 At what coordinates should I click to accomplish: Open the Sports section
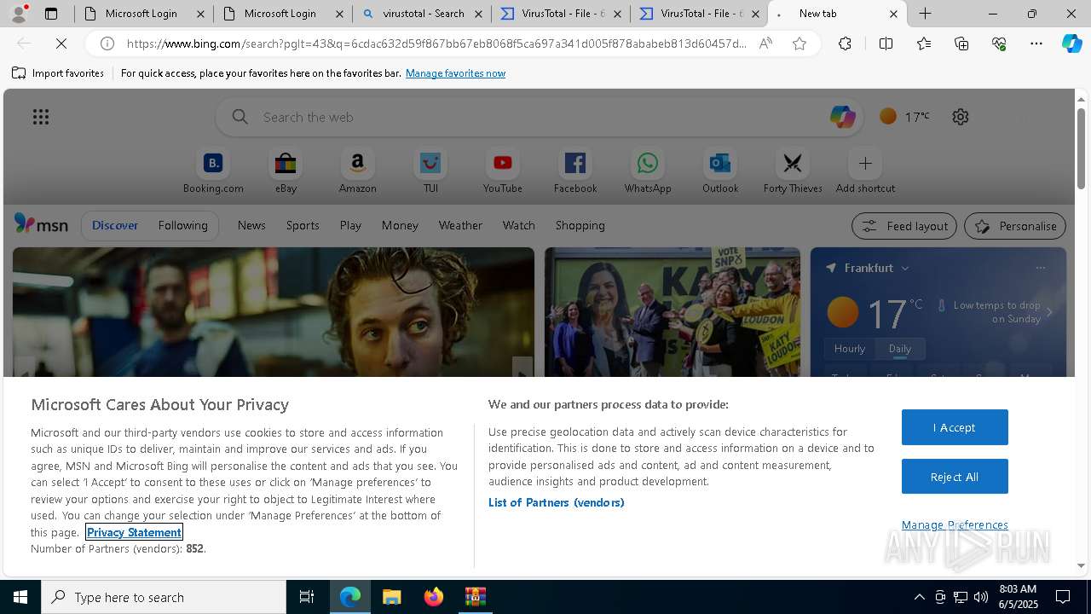(x=303, y=225)
